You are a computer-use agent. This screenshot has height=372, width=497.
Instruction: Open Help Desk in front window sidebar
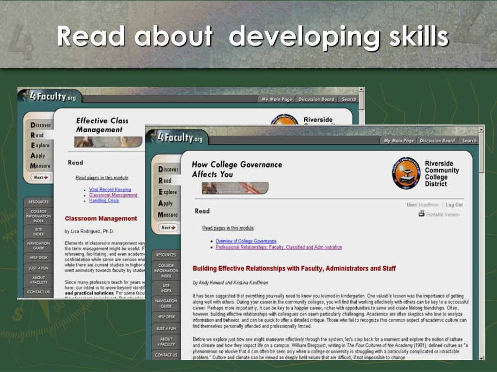166,317
